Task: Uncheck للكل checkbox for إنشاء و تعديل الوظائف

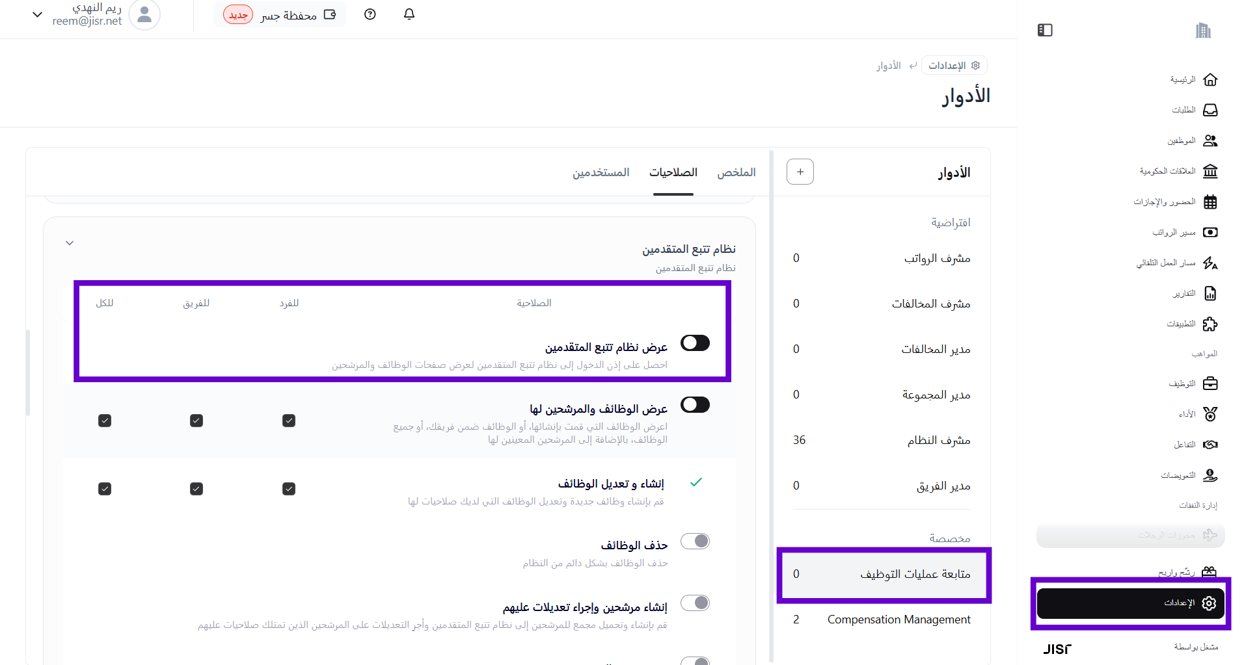Action: (105, 488)
